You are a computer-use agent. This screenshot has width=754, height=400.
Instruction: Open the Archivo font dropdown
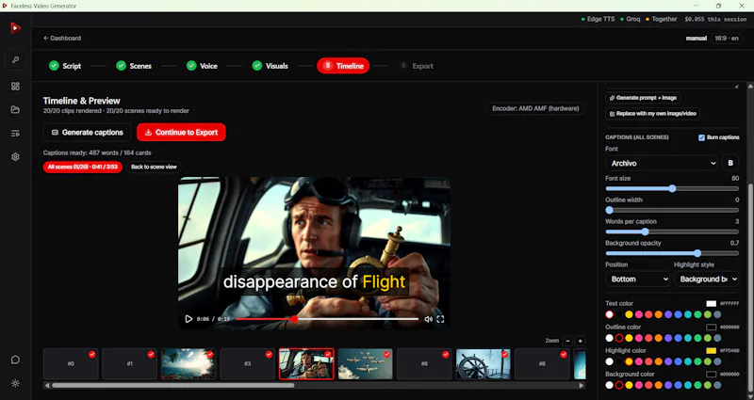(662, 163)
